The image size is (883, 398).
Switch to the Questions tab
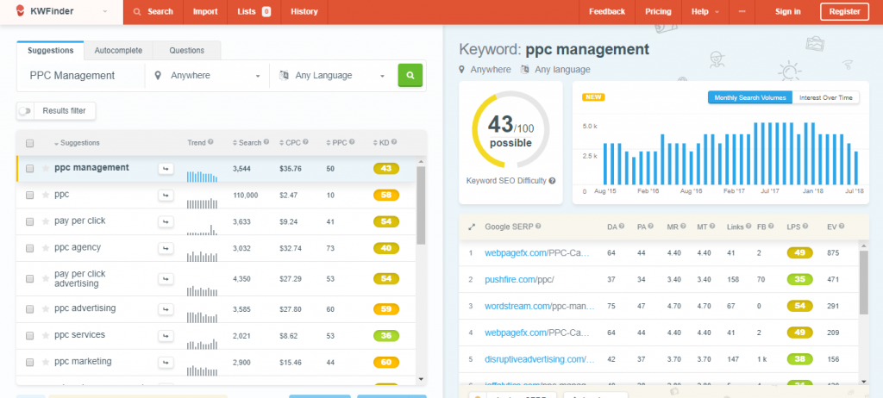(x=186, y=51)
